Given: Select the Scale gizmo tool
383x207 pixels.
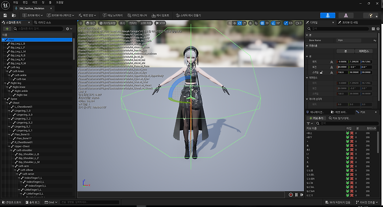Looking at the screenshot, I should coord(244,23).
